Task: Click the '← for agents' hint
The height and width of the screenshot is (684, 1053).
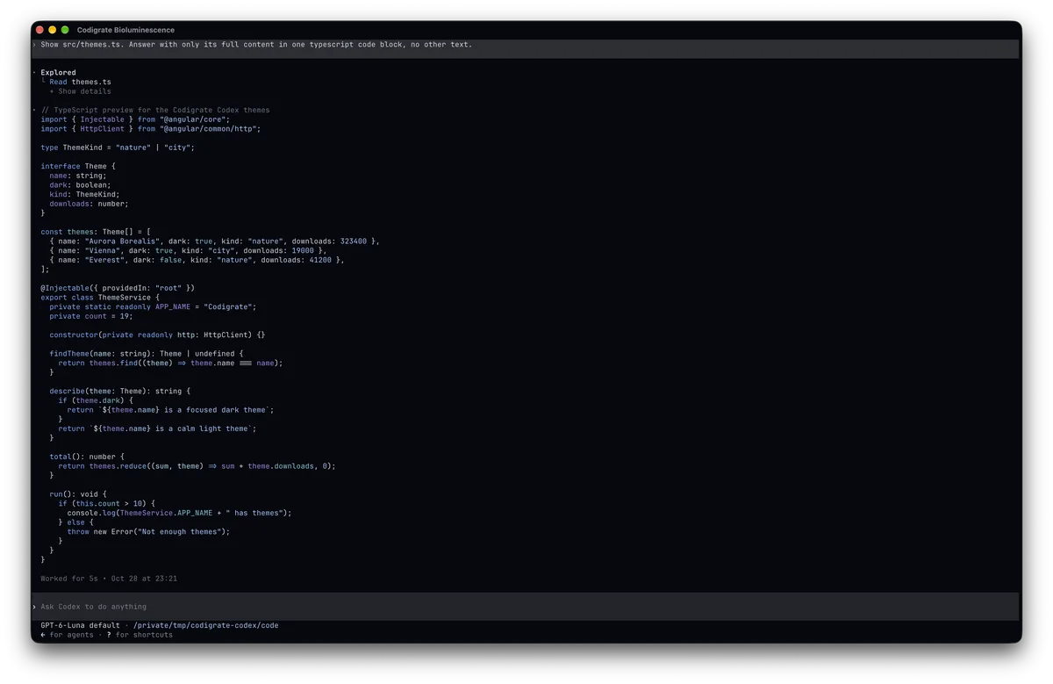Action: [67, 635]
